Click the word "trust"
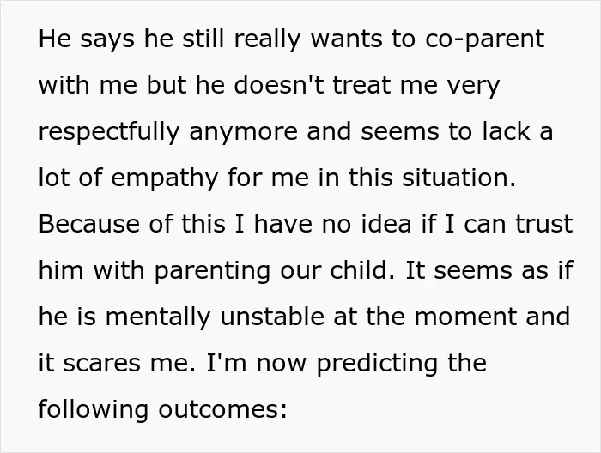 click(544, 224)
